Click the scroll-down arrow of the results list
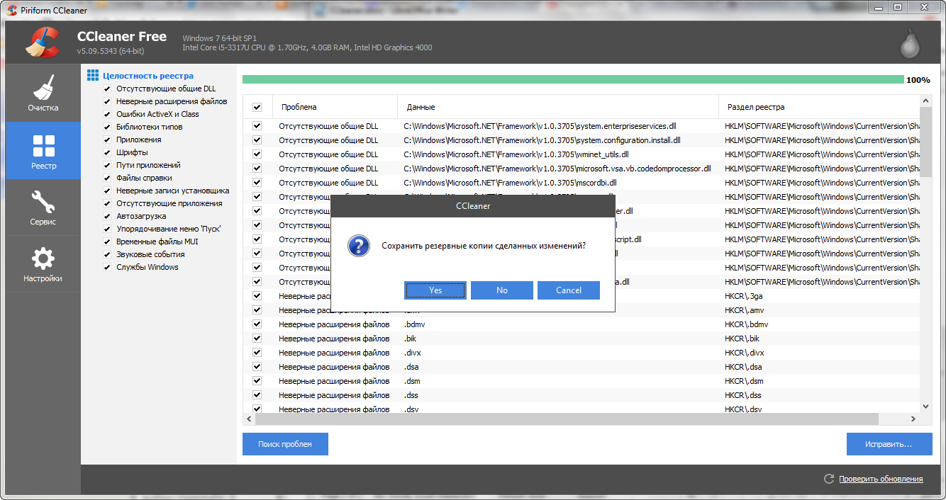This screenshot has width=946, height=500. pyautogui.click(x=925, y=407)
